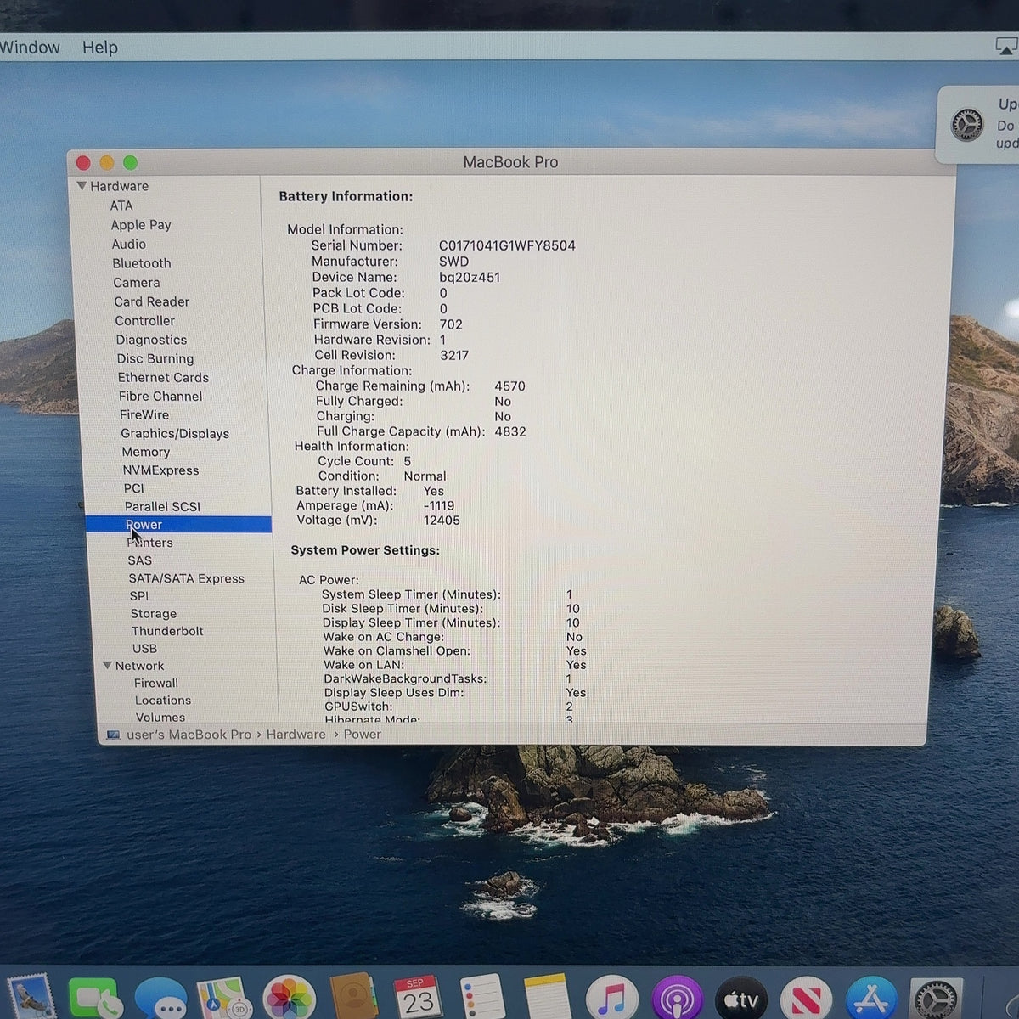Select Bluetooth in the sidebar
1019x1019 pixels.
(x=142, y=263)
